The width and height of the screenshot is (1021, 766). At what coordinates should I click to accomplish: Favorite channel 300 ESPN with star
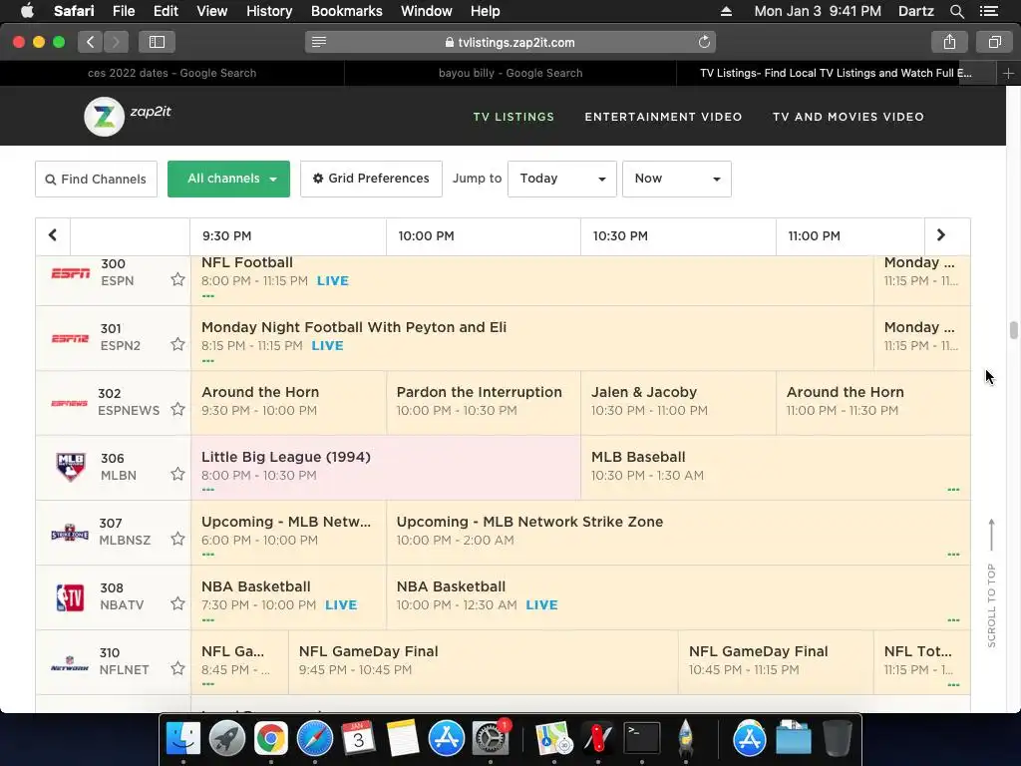[x=177, y=279]
